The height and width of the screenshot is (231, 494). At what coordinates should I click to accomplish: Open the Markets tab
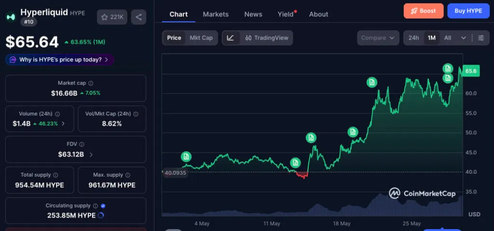[x=216, y=14]
